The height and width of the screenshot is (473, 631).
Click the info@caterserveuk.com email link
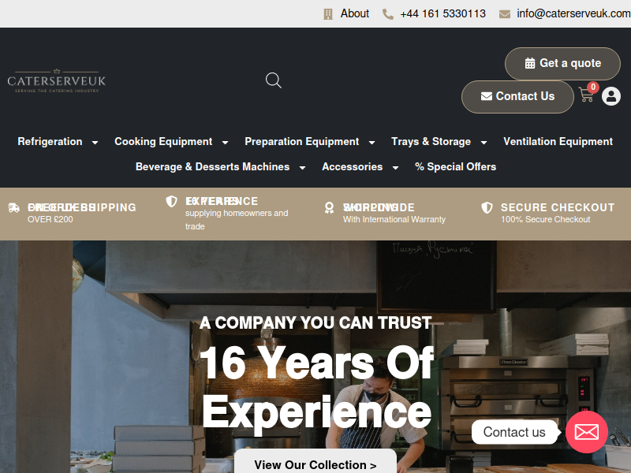[x=573, y=13]
